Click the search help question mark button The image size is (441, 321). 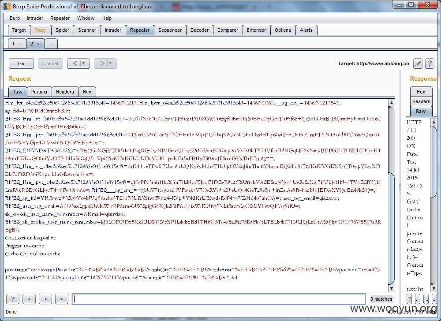point(13,299)
